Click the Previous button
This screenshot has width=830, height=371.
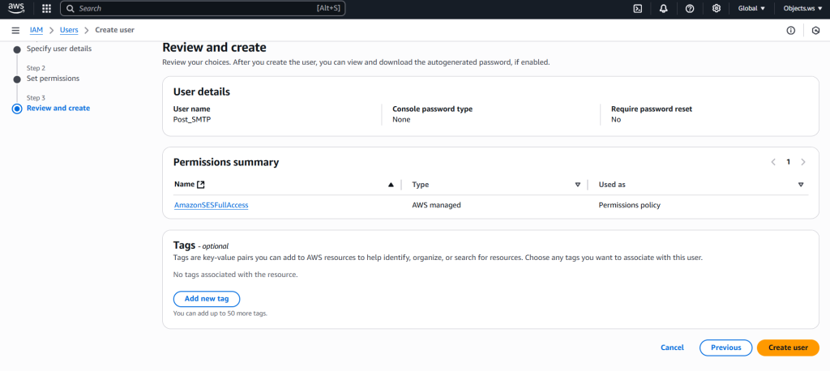pos(725,348)
